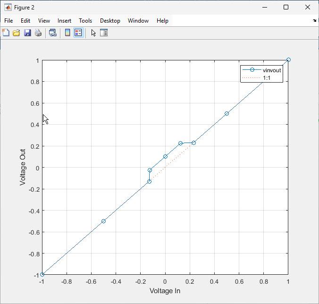
Task: Open the Property Inspector icon
Action: click(x=104, y=33)
